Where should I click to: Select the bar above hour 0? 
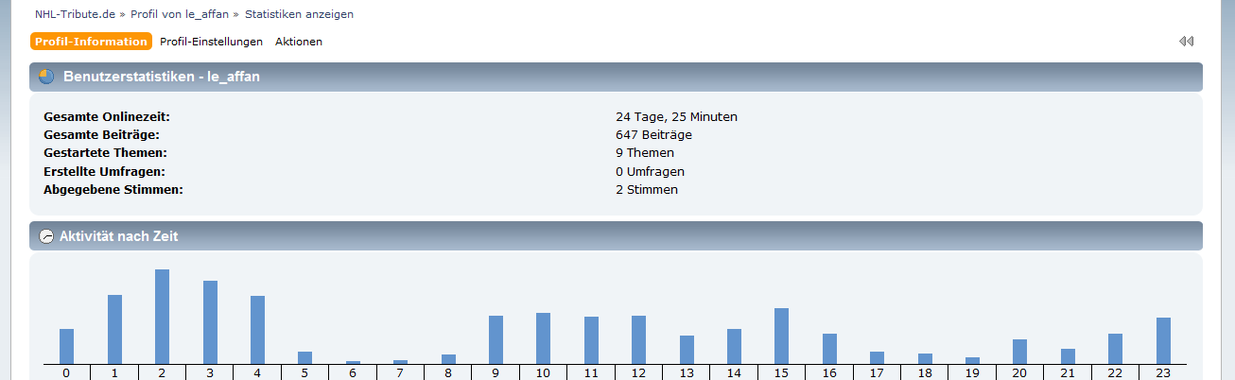(66, 346)
